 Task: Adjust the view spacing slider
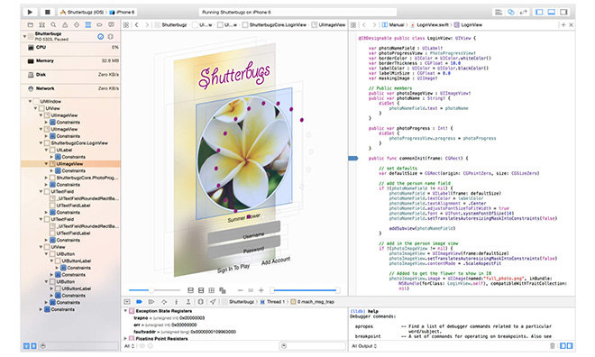point(154,290)
